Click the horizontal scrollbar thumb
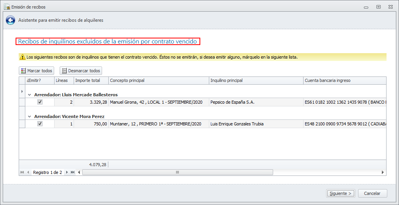Viewport: 399px width, 205px height. (x=178, y=172)
